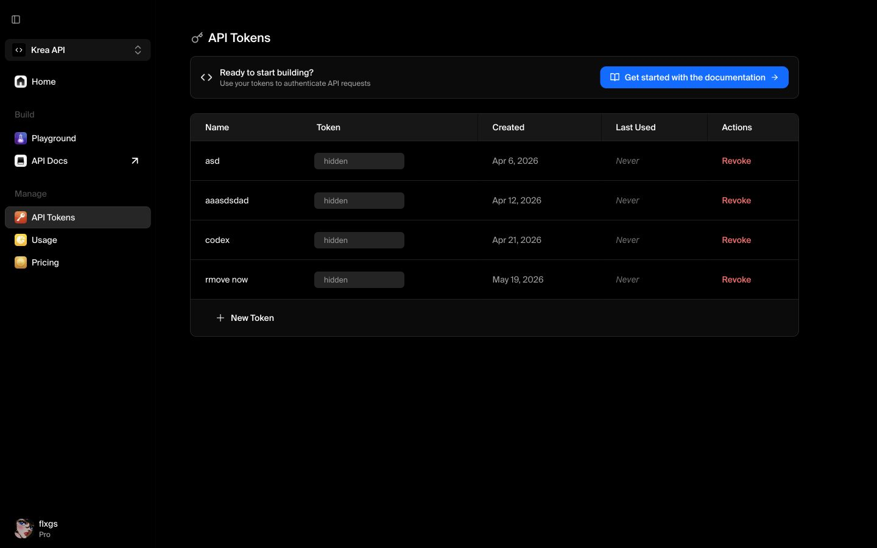Screen dimensions: 877x548
Task: Select the asd token name
Action: click(212, 161)
